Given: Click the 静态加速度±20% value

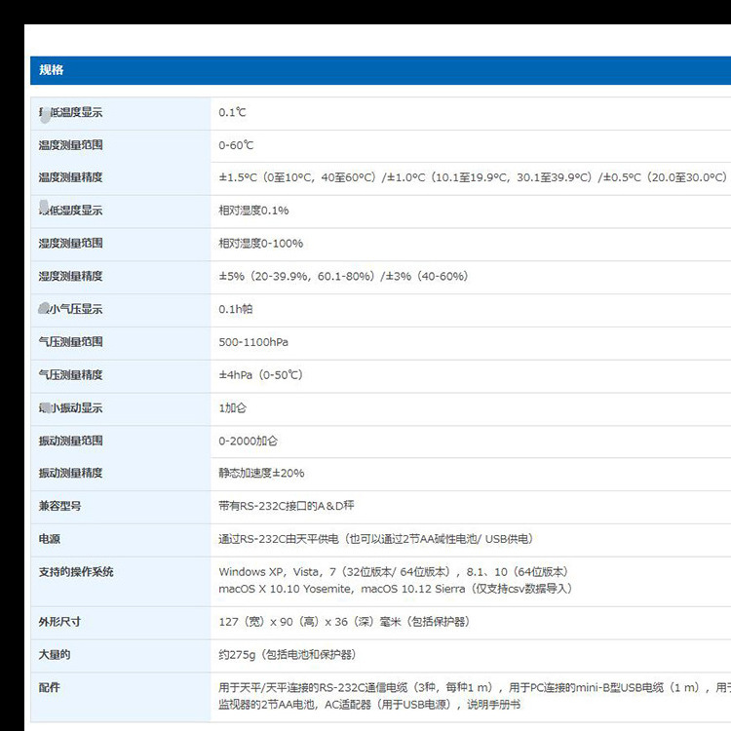Looking at the screenshot, I should pos(261,473).
